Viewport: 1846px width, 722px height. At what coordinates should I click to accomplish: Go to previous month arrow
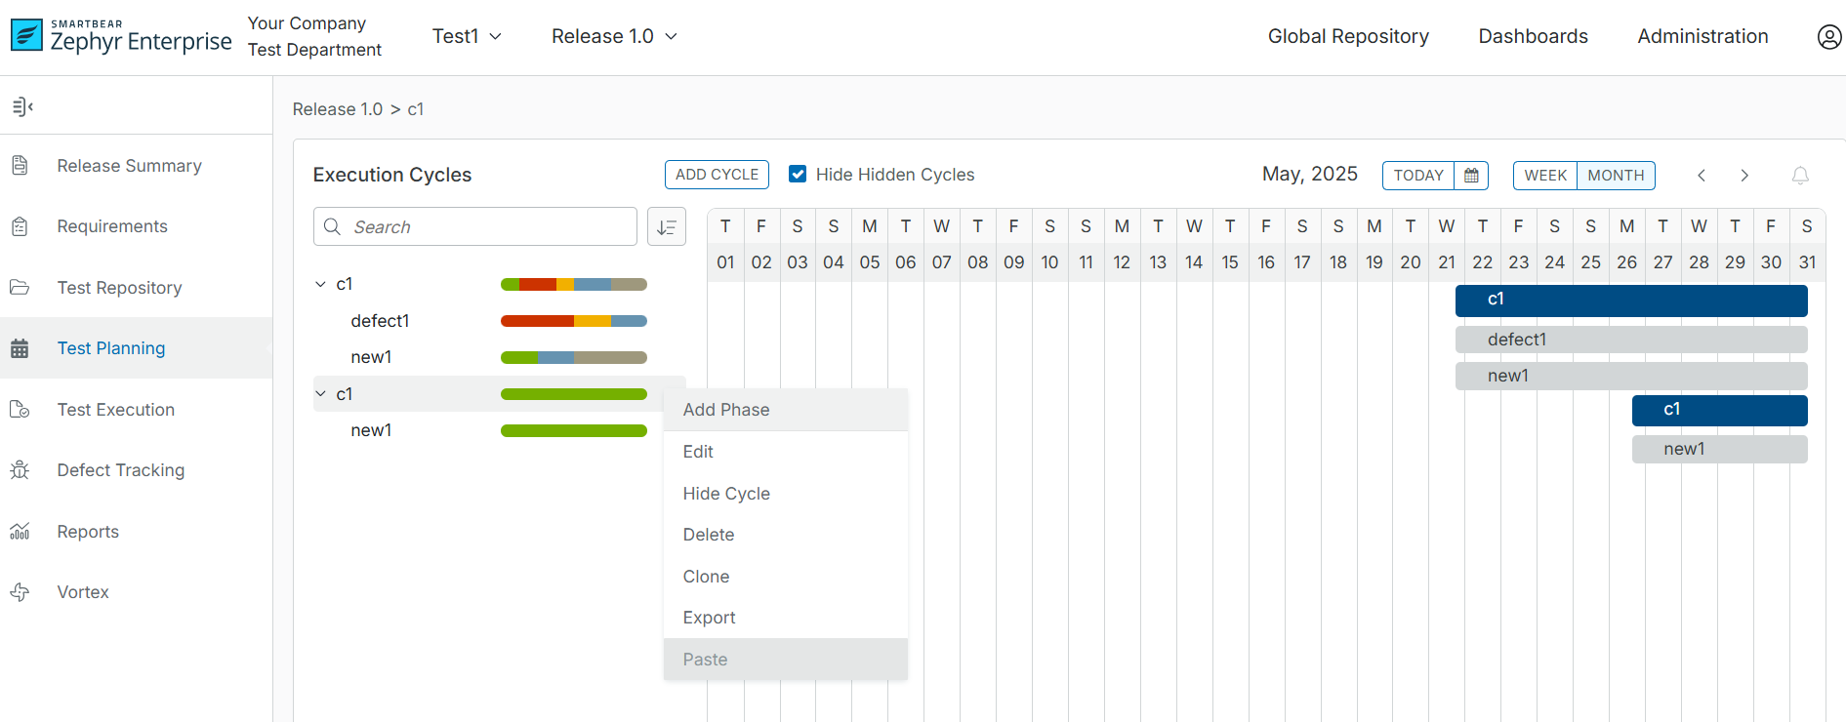click(x=1702, y=176)
